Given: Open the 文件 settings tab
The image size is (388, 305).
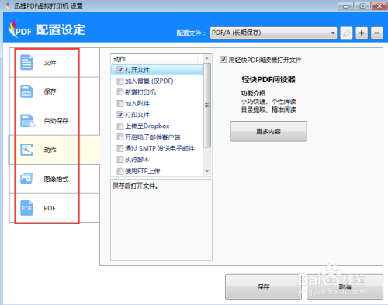Looking at the screenshot, I should coord(54,62).
